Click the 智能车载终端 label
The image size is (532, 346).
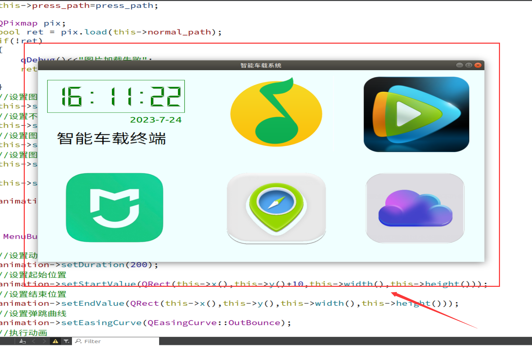(x=112, y=138)
